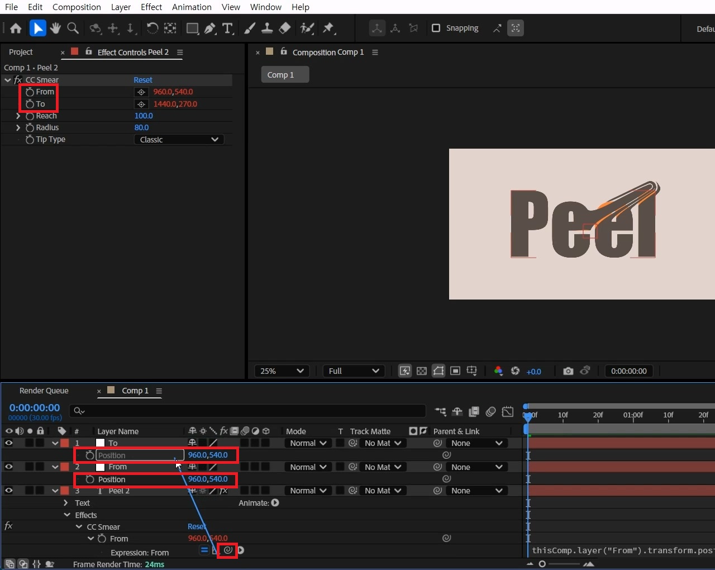Click the take snapshot camera icon
Image resolution: width=715 pixels, height=570 pixels.
(568, 371)
